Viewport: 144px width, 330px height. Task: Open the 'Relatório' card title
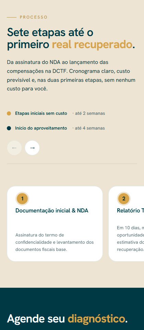click(x=130, y=210)
